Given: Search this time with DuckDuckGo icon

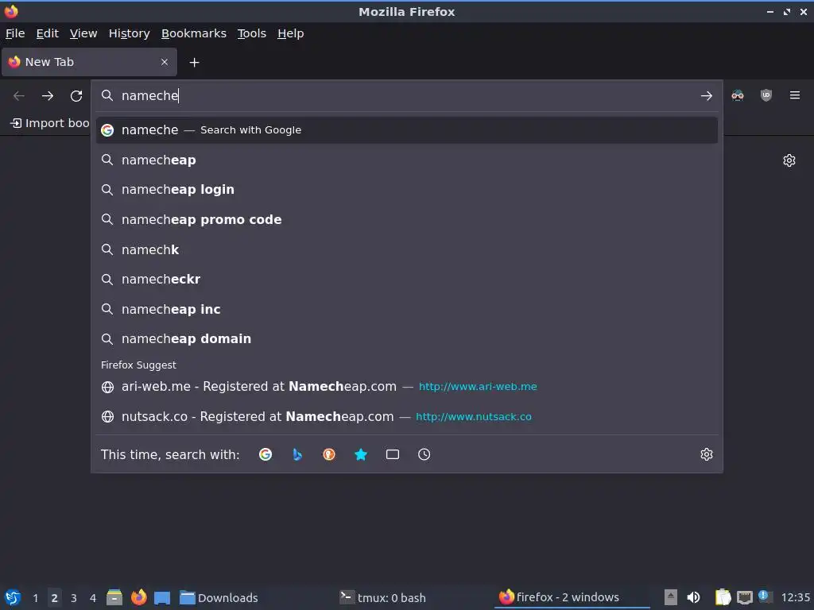Looking at the screenshot, I should [x=328, y=454].
